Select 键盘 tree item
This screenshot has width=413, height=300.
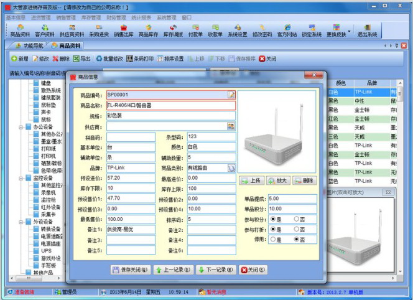click(x=45, y=83)
